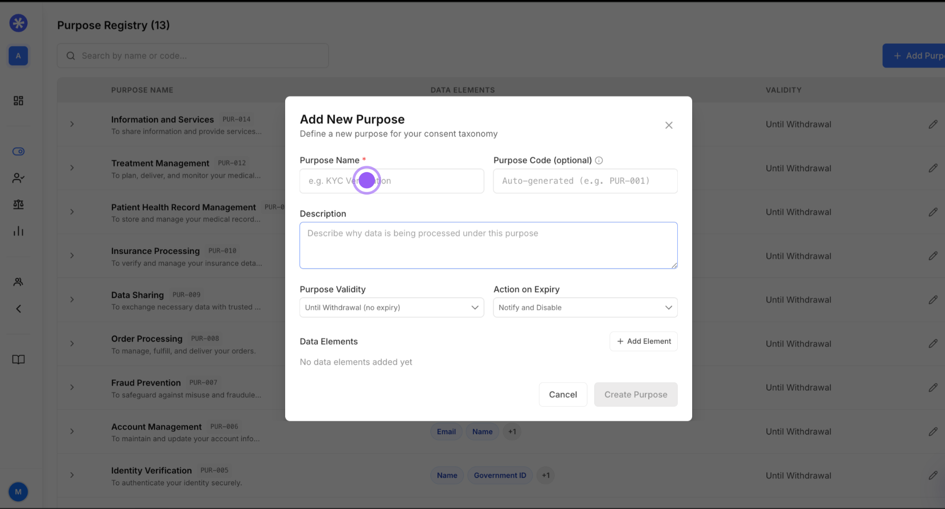
Task: Close the Add New Purpose dialog
Action: pos(669,125)
